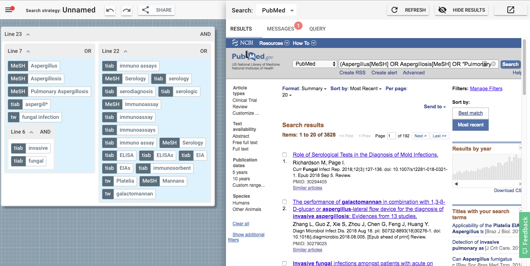Check the box for result 1
The height and width of the screenshot is (266, 530).
(x=284, y=155)
